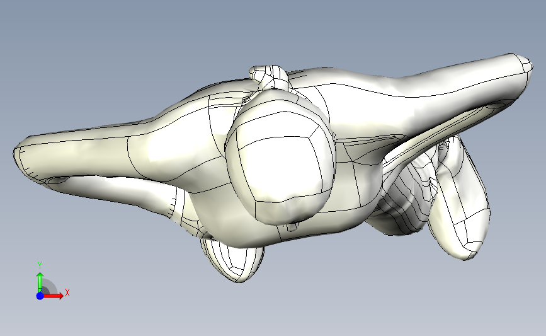This screenshot has height=336, width=546.
Task: Select the white 3D model in the viewport
Action: pos(275,167)
